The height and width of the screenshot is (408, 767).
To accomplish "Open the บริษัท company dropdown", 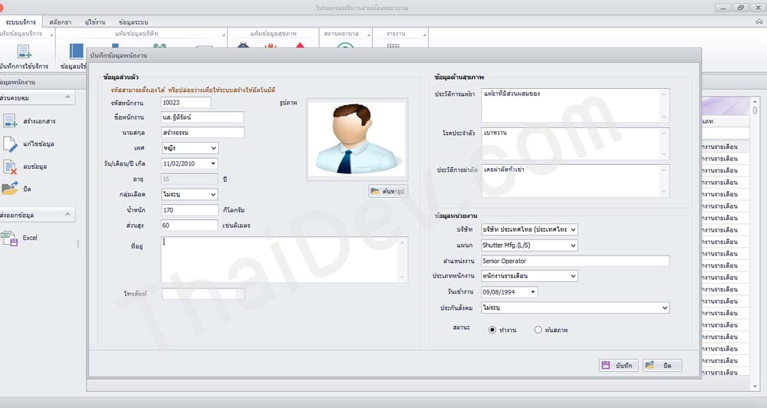I will click(x=573, y=229).
